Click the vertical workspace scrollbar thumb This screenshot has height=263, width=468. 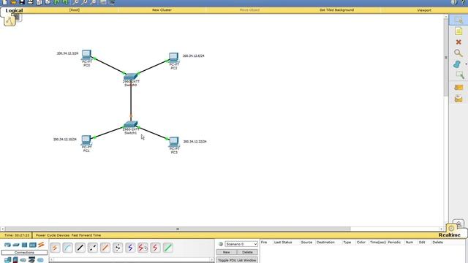(x=446, y=57)
